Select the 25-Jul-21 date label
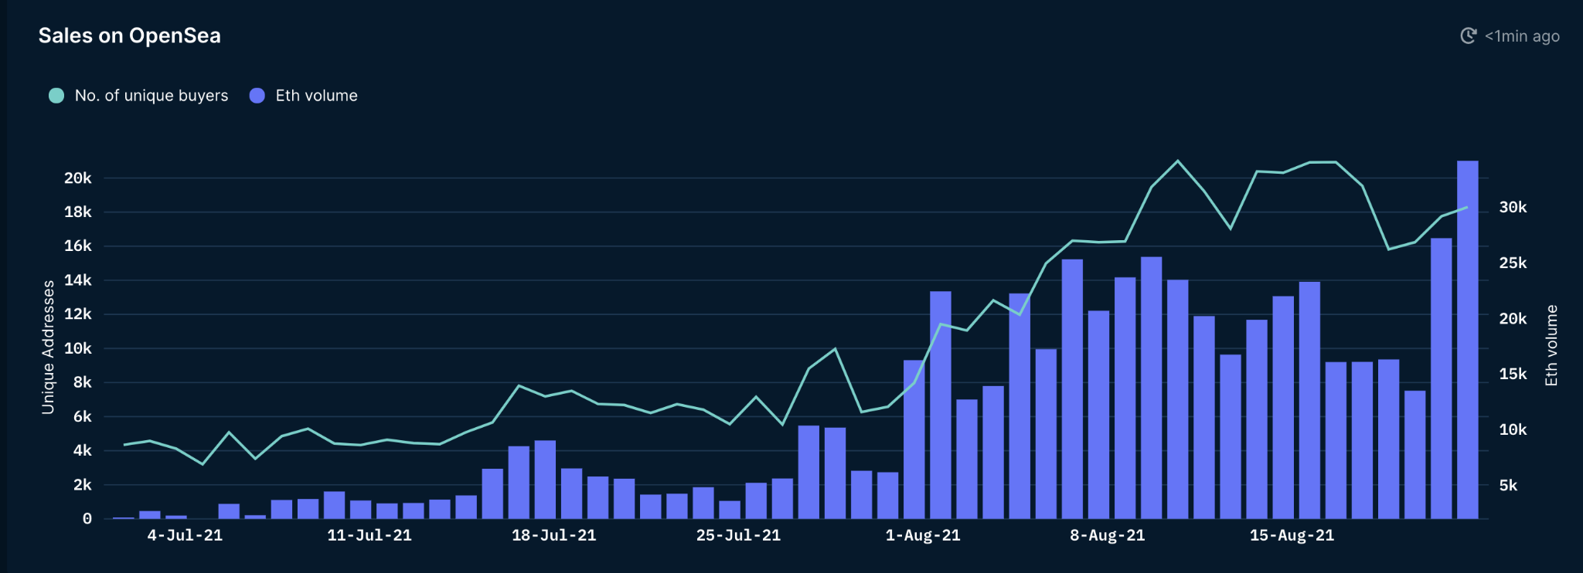Screen dimensions: 1583x573 point(738,535)
